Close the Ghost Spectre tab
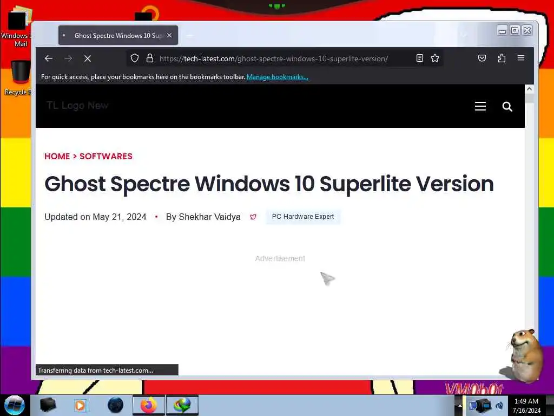Viewport: 554px width, 416px height. tap(169, 35)
